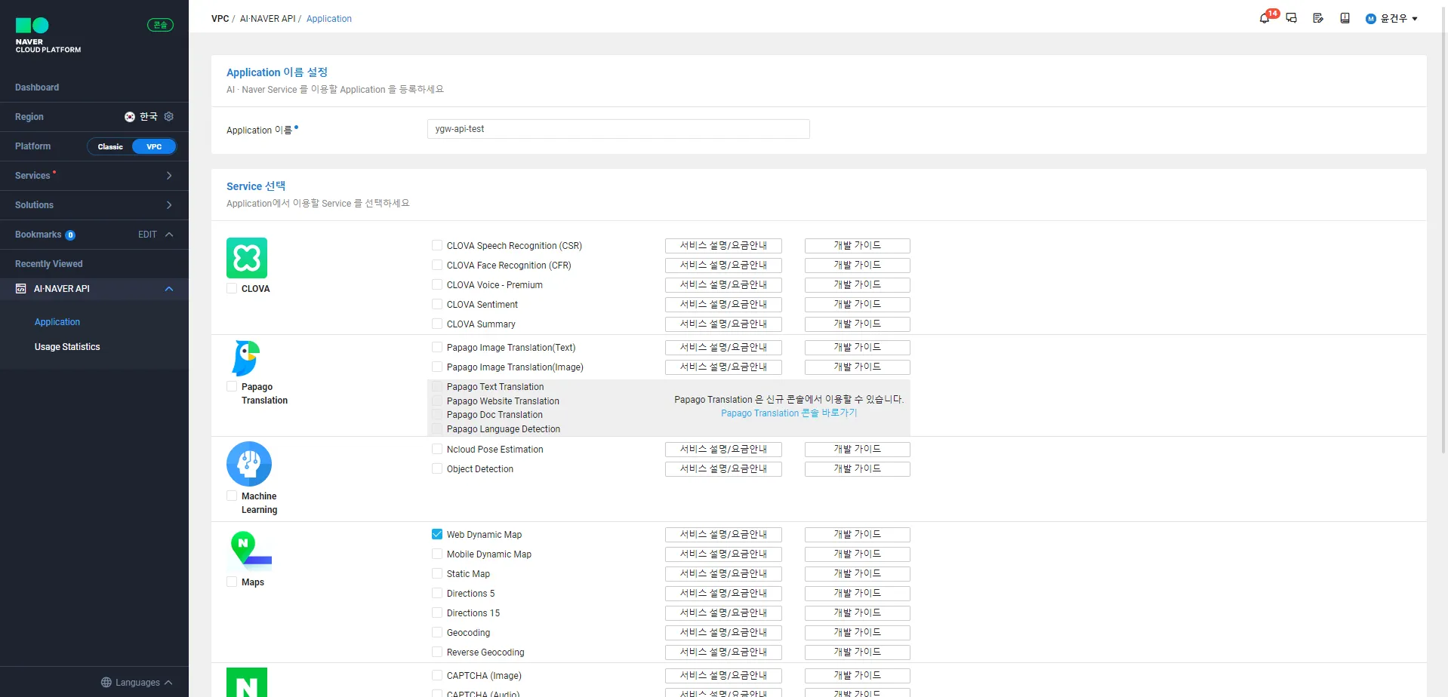Screen dimensions: 1448x697
Task: Check Papago Image Translation(Text)
Action: pos(437,347)
